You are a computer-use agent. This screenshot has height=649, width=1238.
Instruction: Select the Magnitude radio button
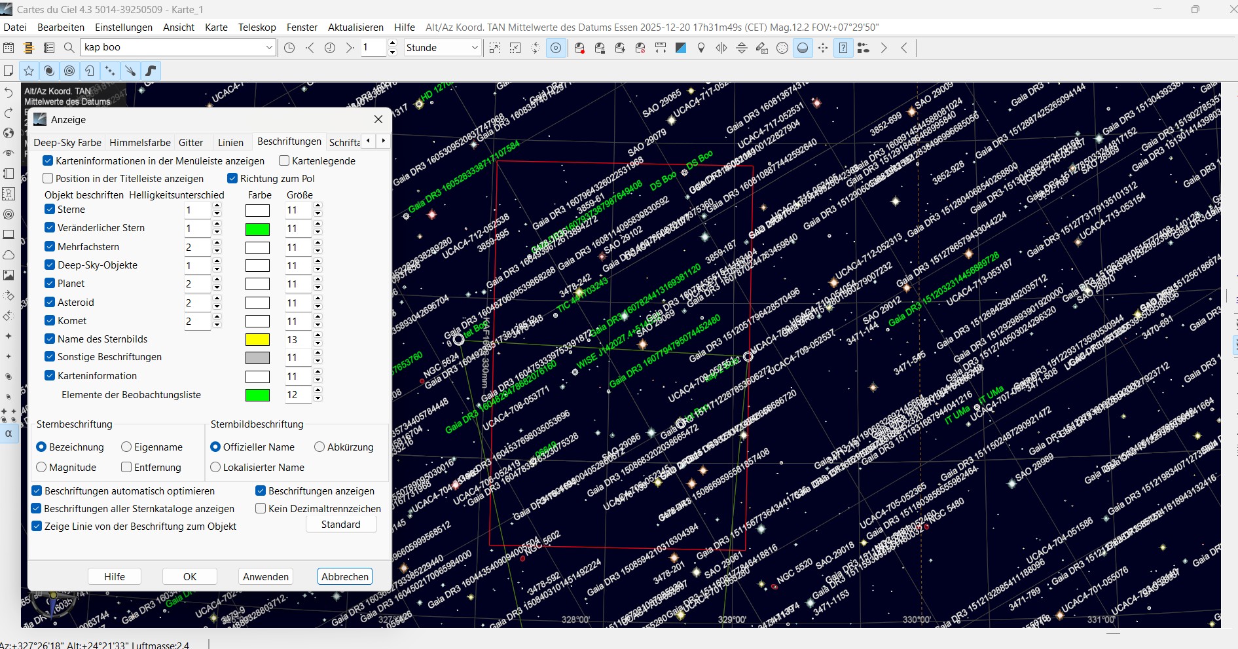[41, 468]
